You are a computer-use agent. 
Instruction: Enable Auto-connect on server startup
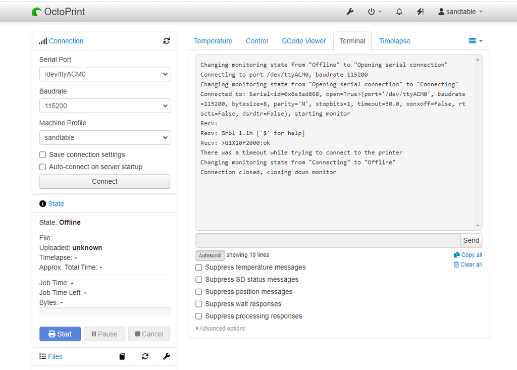42,167
